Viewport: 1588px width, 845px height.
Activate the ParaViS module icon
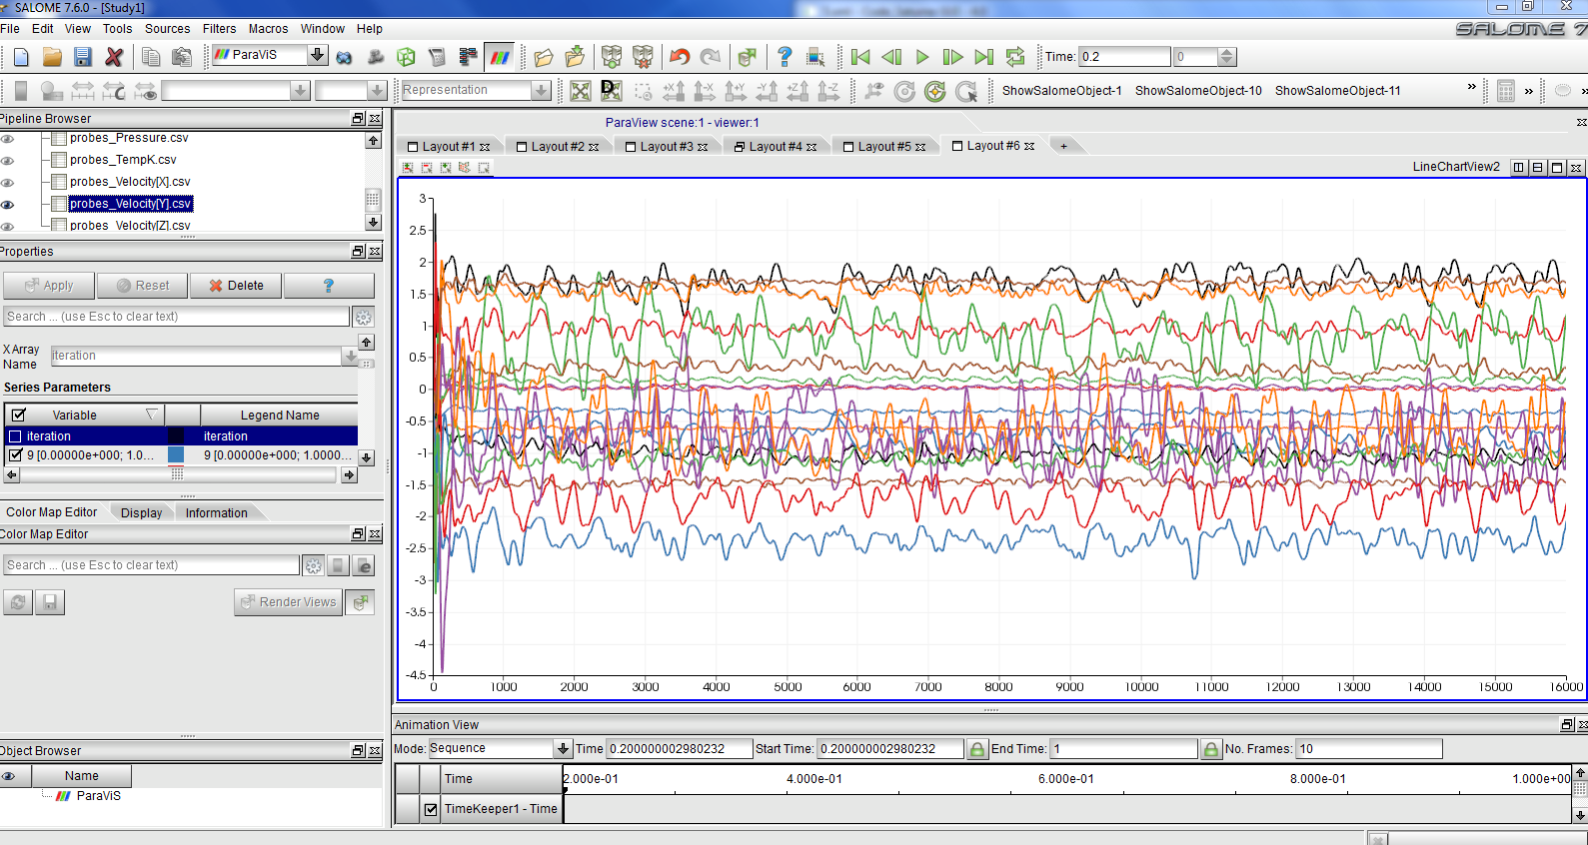click(x=500, y=57)
